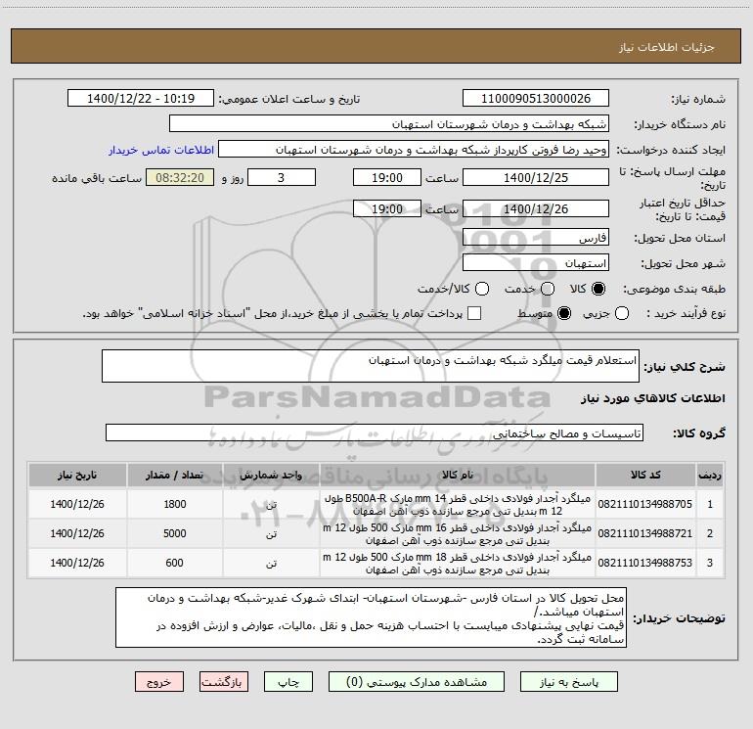Click تعداد / مقدار column header

tap(175, 475)
